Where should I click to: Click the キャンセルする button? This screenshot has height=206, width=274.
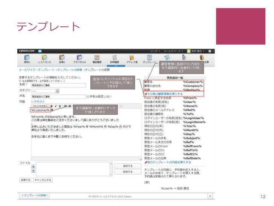43,180
